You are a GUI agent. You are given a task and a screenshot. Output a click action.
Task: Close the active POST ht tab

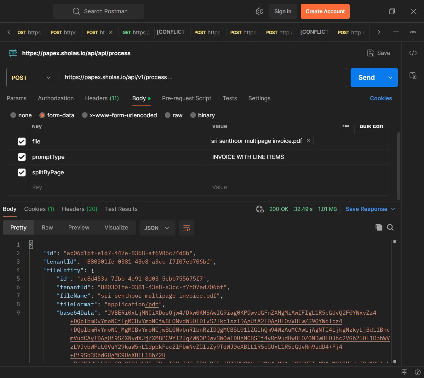(x=111, y=32)
